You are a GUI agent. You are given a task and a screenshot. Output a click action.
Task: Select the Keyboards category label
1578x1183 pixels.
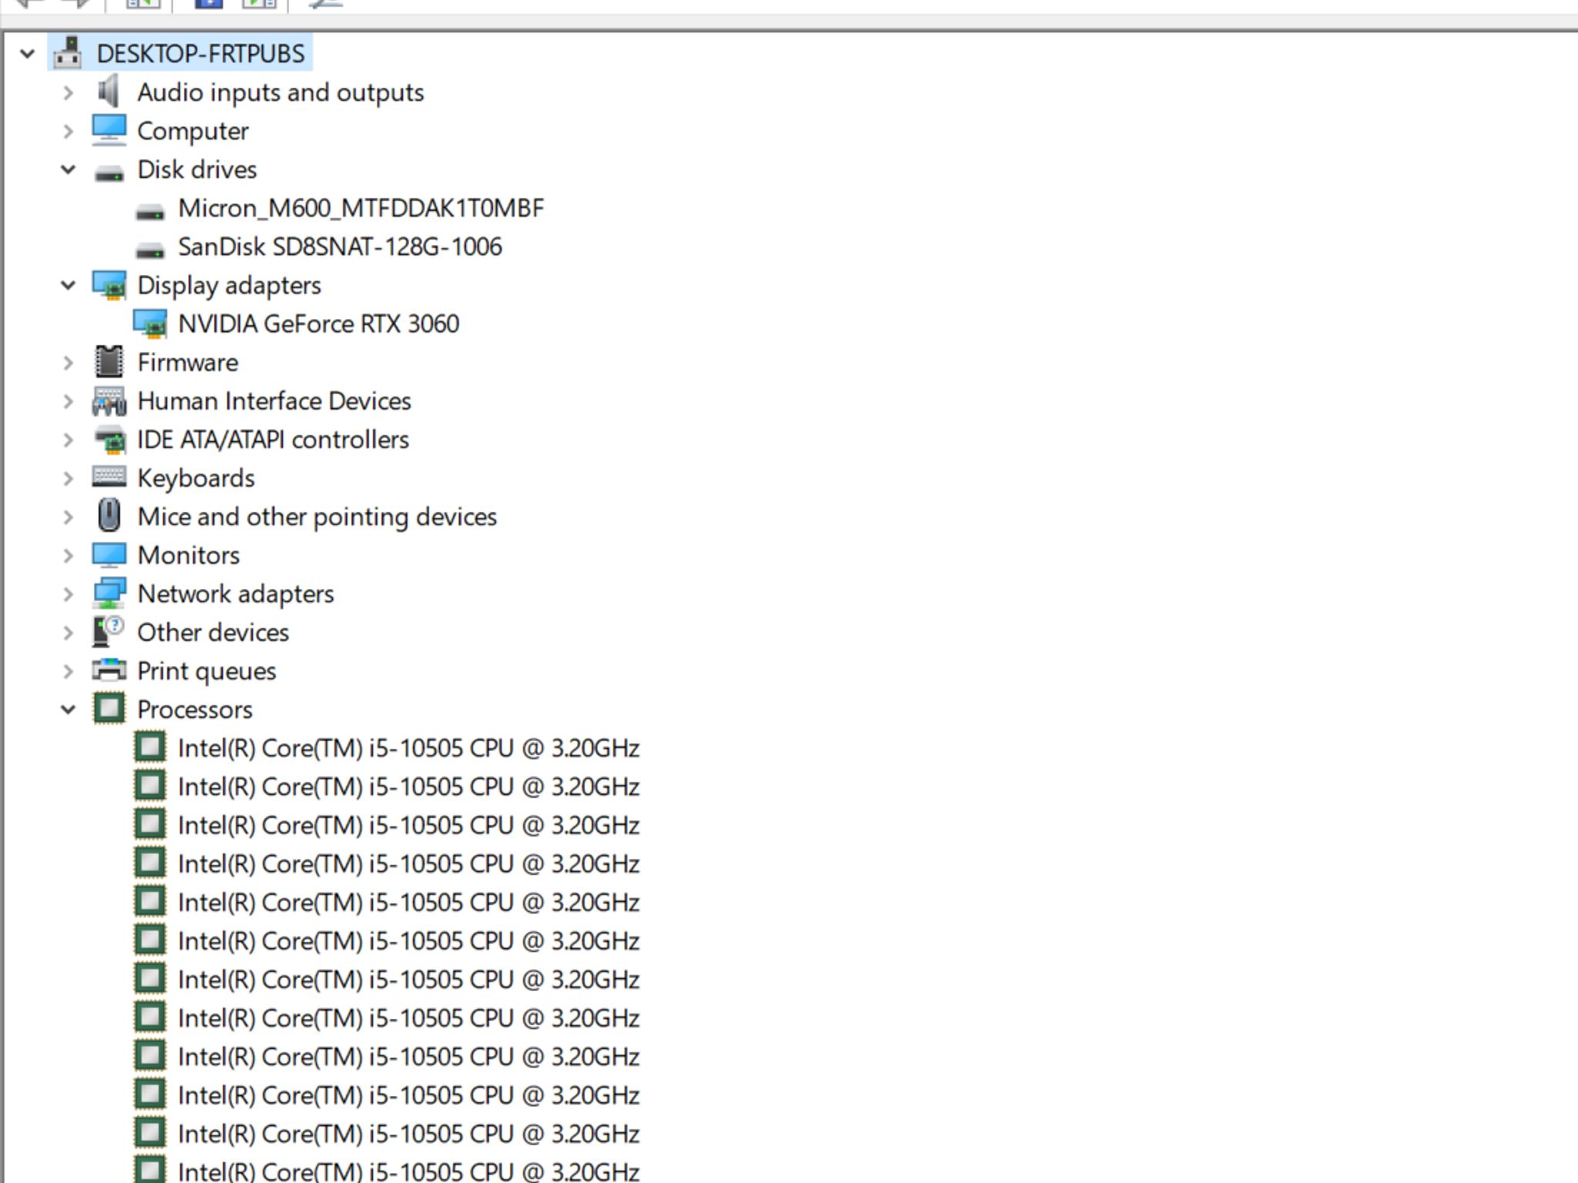196,478
